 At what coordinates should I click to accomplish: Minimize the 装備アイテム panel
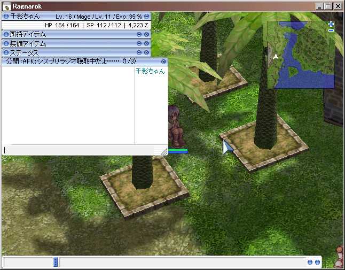pyautogui.click(x=139, y=43)
